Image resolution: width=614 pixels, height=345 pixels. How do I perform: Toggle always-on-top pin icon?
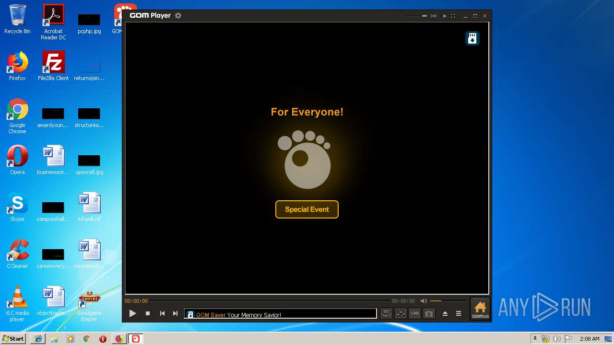coord(444,16)
